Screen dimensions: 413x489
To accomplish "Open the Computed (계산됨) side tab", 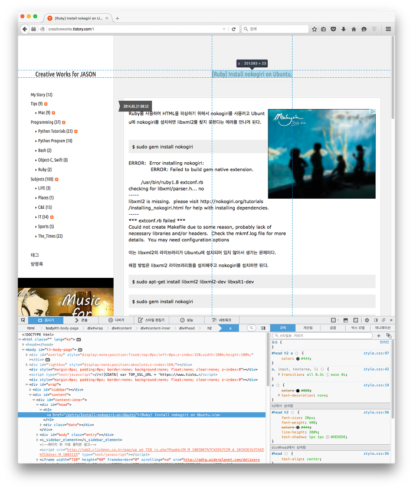I will click(308, 328).
